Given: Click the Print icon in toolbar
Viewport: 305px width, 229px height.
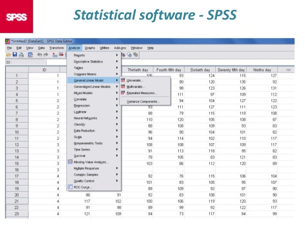Looking at the screenshot, I should pos(22,55).
